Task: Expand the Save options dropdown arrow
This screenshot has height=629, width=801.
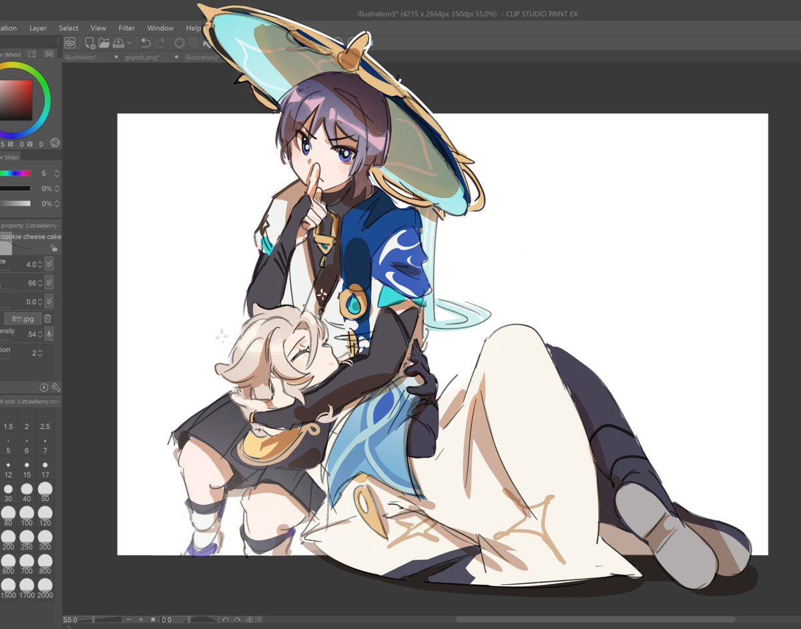Action: click(129, 43)
